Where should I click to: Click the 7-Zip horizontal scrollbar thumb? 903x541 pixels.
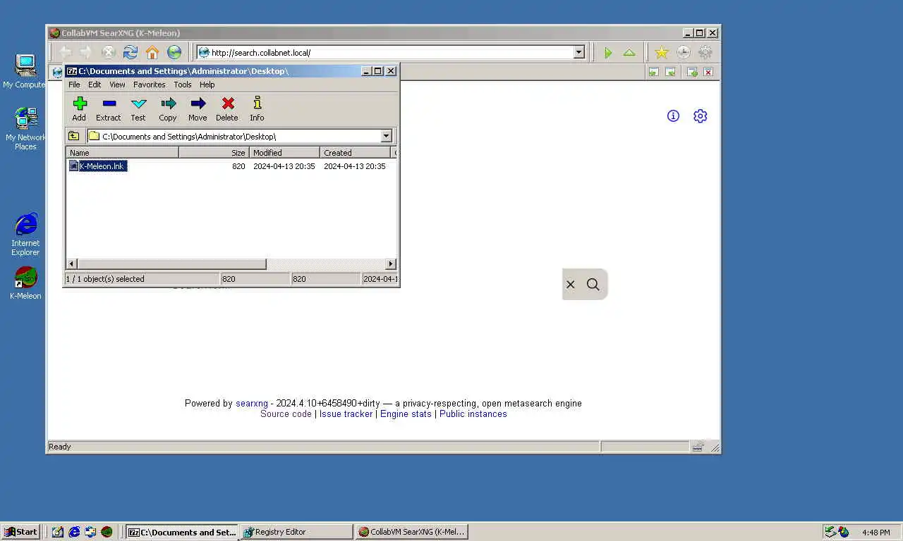pyautogui.click(x=171, y=264)
